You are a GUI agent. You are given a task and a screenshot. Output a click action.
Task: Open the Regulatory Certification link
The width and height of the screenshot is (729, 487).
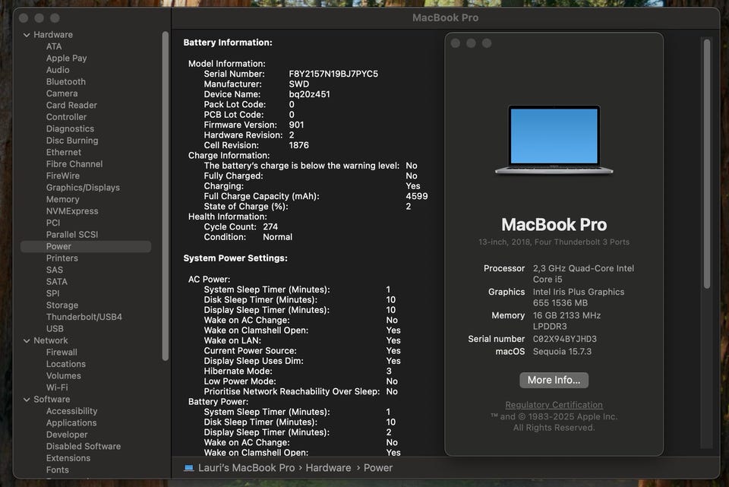coord(554,405)
